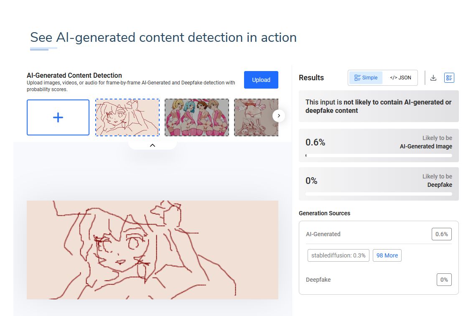Switch results to Simple view
476x316 pixels.
pos(366,78)
